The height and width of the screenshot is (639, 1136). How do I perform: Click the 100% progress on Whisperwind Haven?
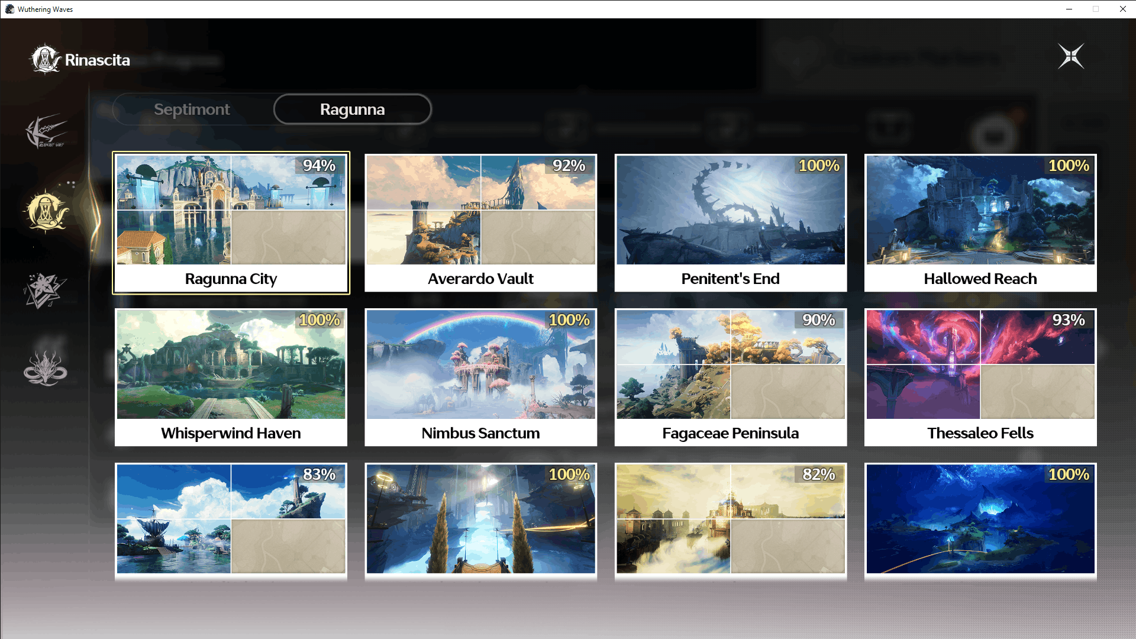tap(319, 320)
